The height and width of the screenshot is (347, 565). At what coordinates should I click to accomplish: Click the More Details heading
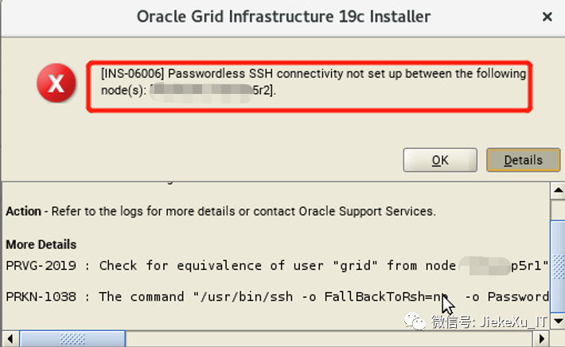coord(41,244)
